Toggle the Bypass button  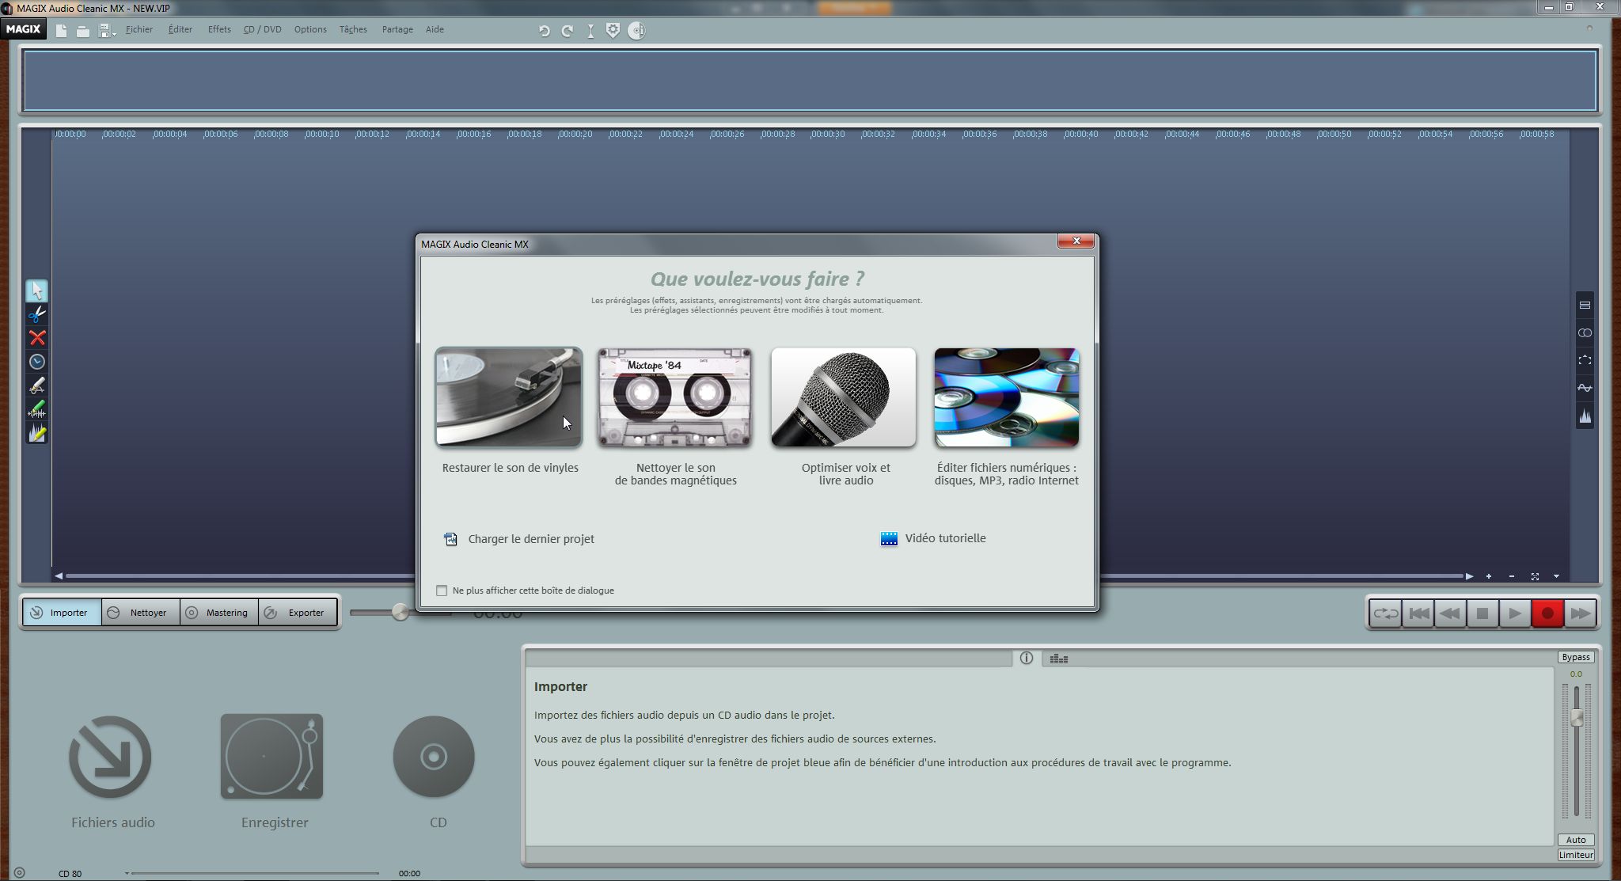click(x=1575, y=657)
